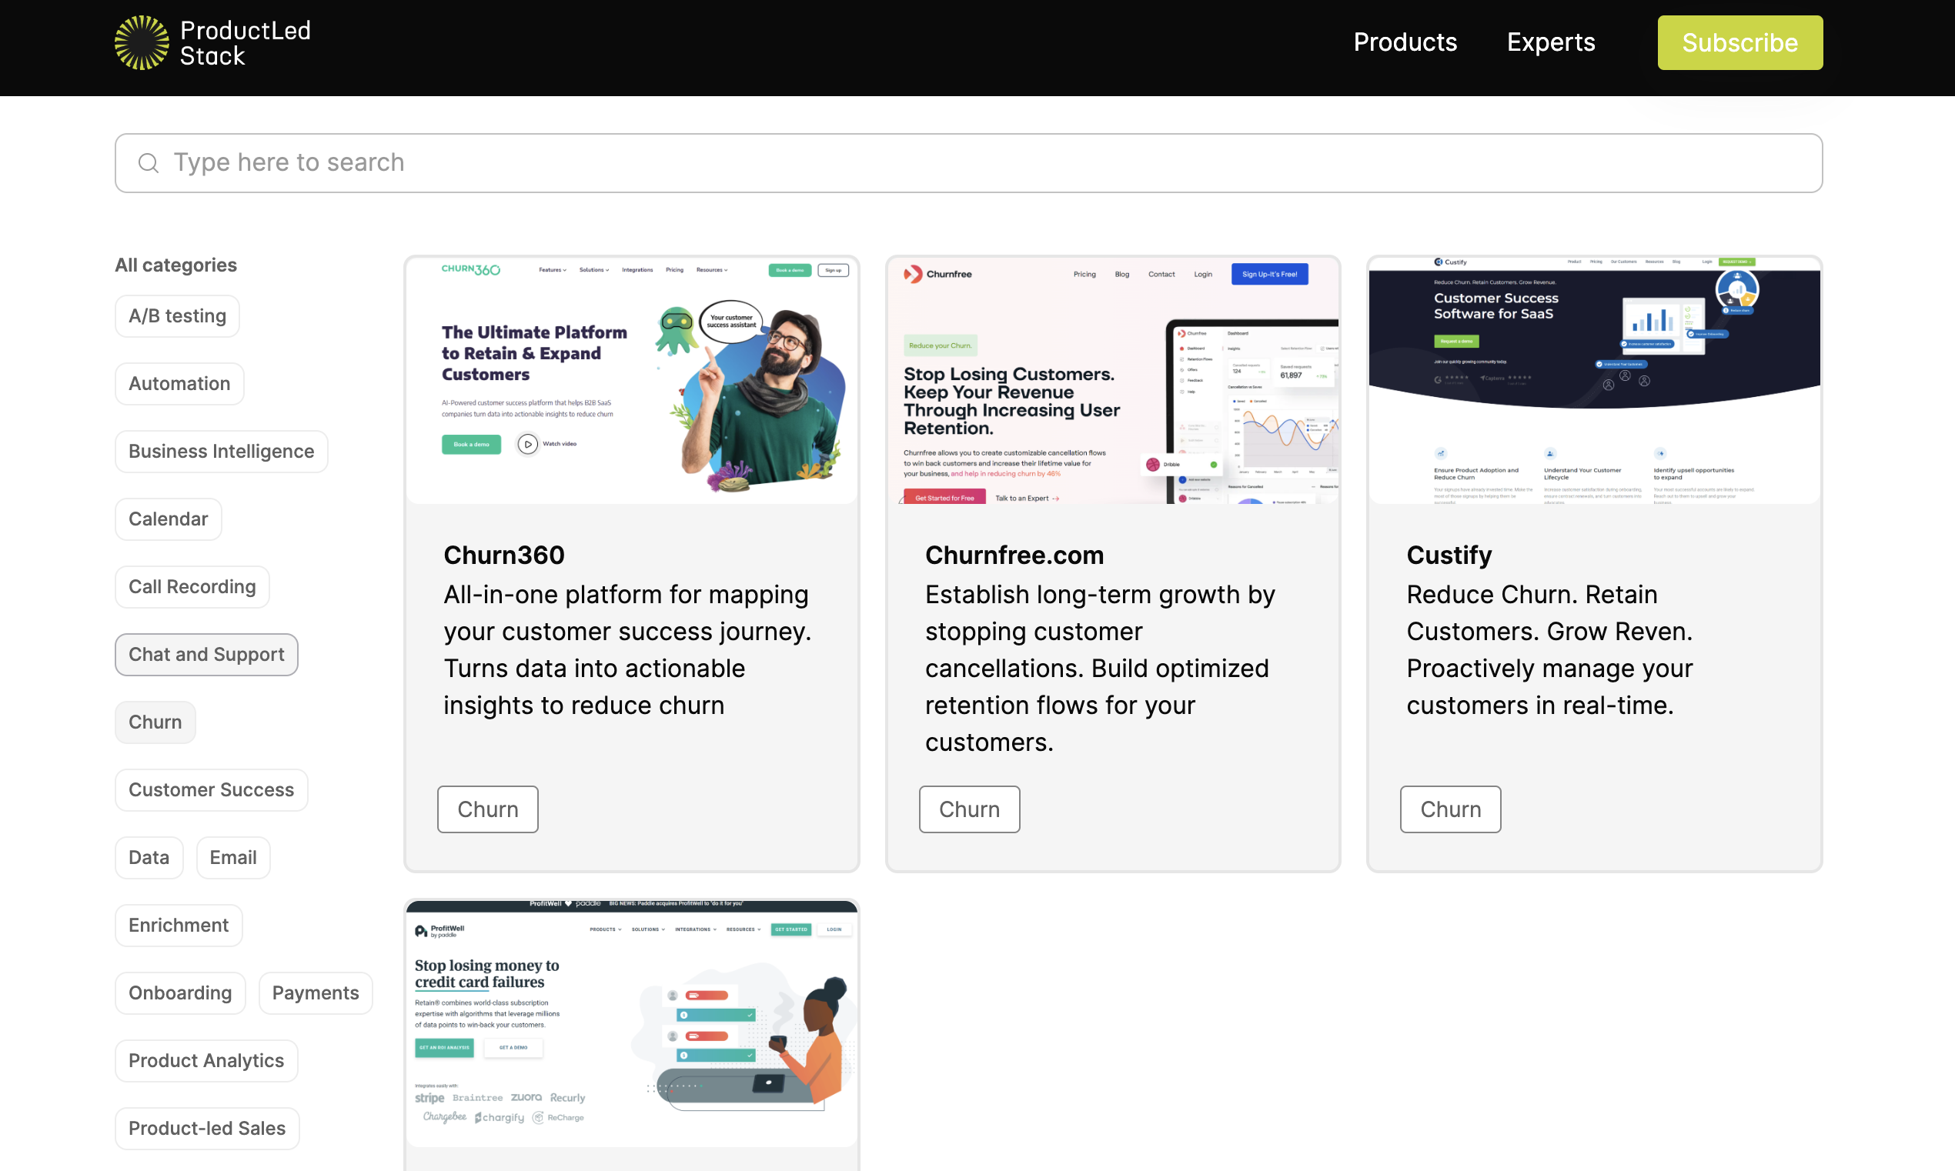The width and height of the screenshot is (1955, 1171).
Task: Open the Custify website thumbnail
Action: click(x=1594, y=380)
